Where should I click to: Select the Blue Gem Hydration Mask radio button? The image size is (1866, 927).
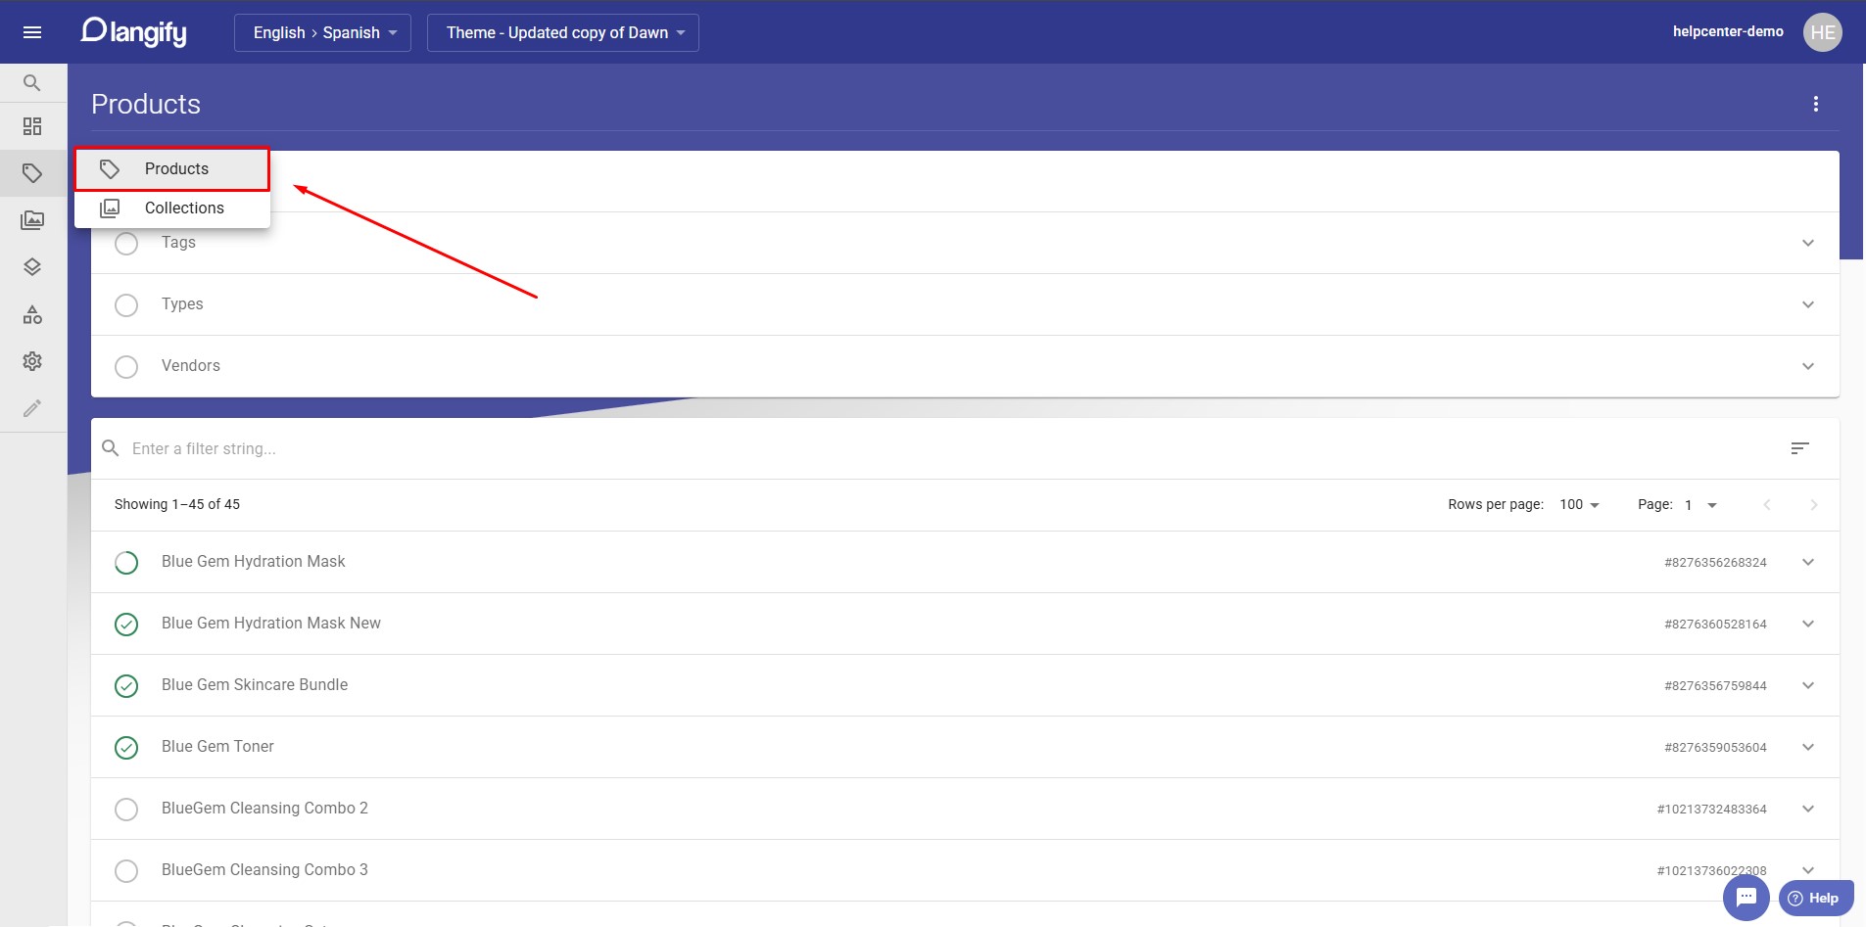[x=126, y=562]
